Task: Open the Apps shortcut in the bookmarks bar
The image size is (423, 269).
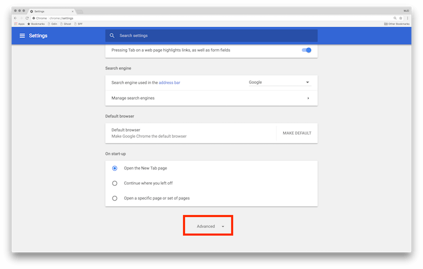Action: pyautogui.click(x=20, y=24)
